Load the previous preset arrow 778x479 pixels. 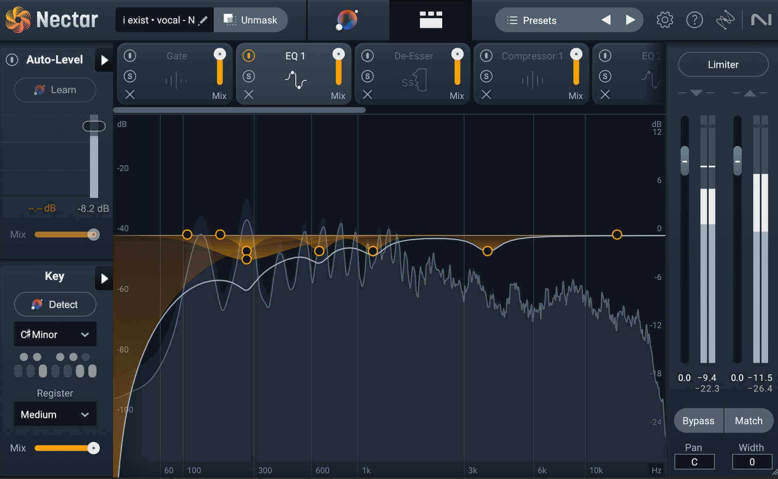tap(606, 20)
